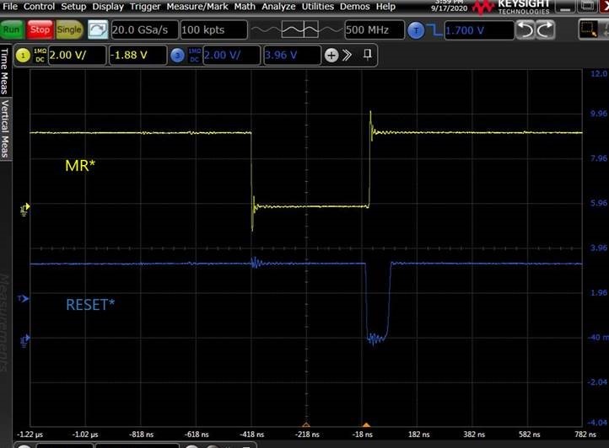Click channel 3 blue ground marker
609x448 pixels.
[x=24, y=340]
